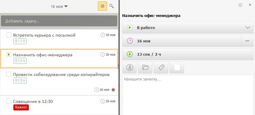Open the 16 ноя date dropdown
Viewport: 255px width, 115px height.
point(59,6)
